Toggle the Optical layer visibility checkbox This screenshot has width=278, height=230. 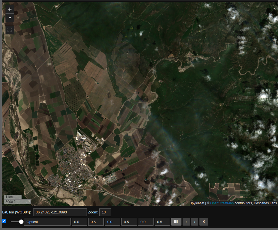click(4, 221)
